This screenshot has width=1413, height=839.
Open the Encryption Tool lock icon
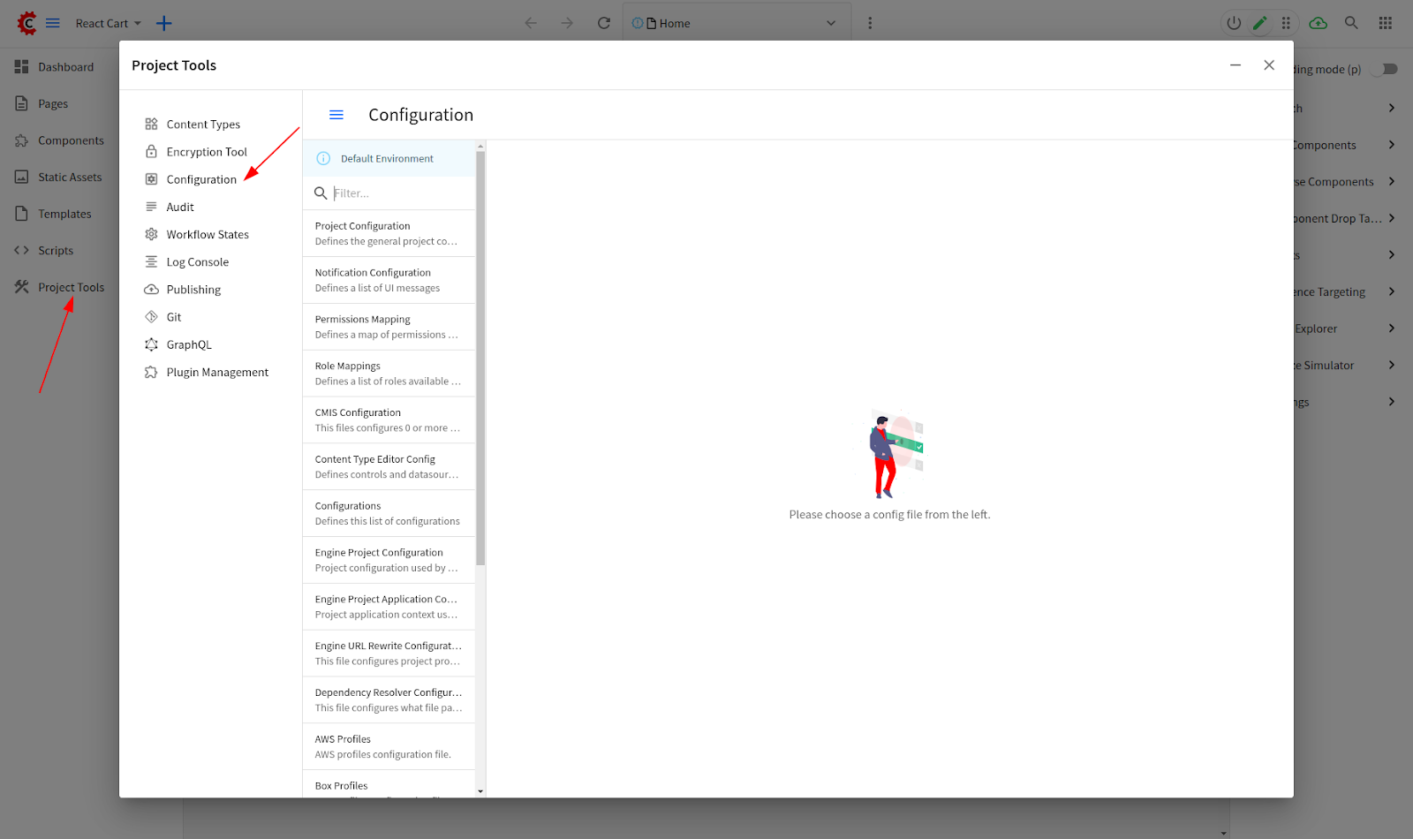tap(151, 152)
